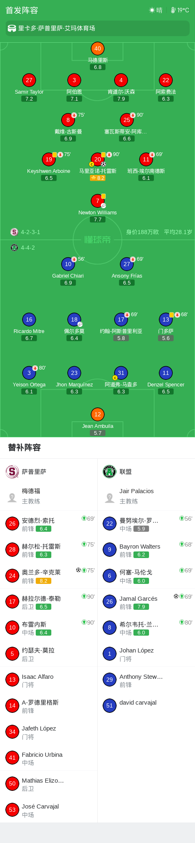Click the 8.2 best rating badge under 马里亚诺
195x843 pixels.
point(98,178)
